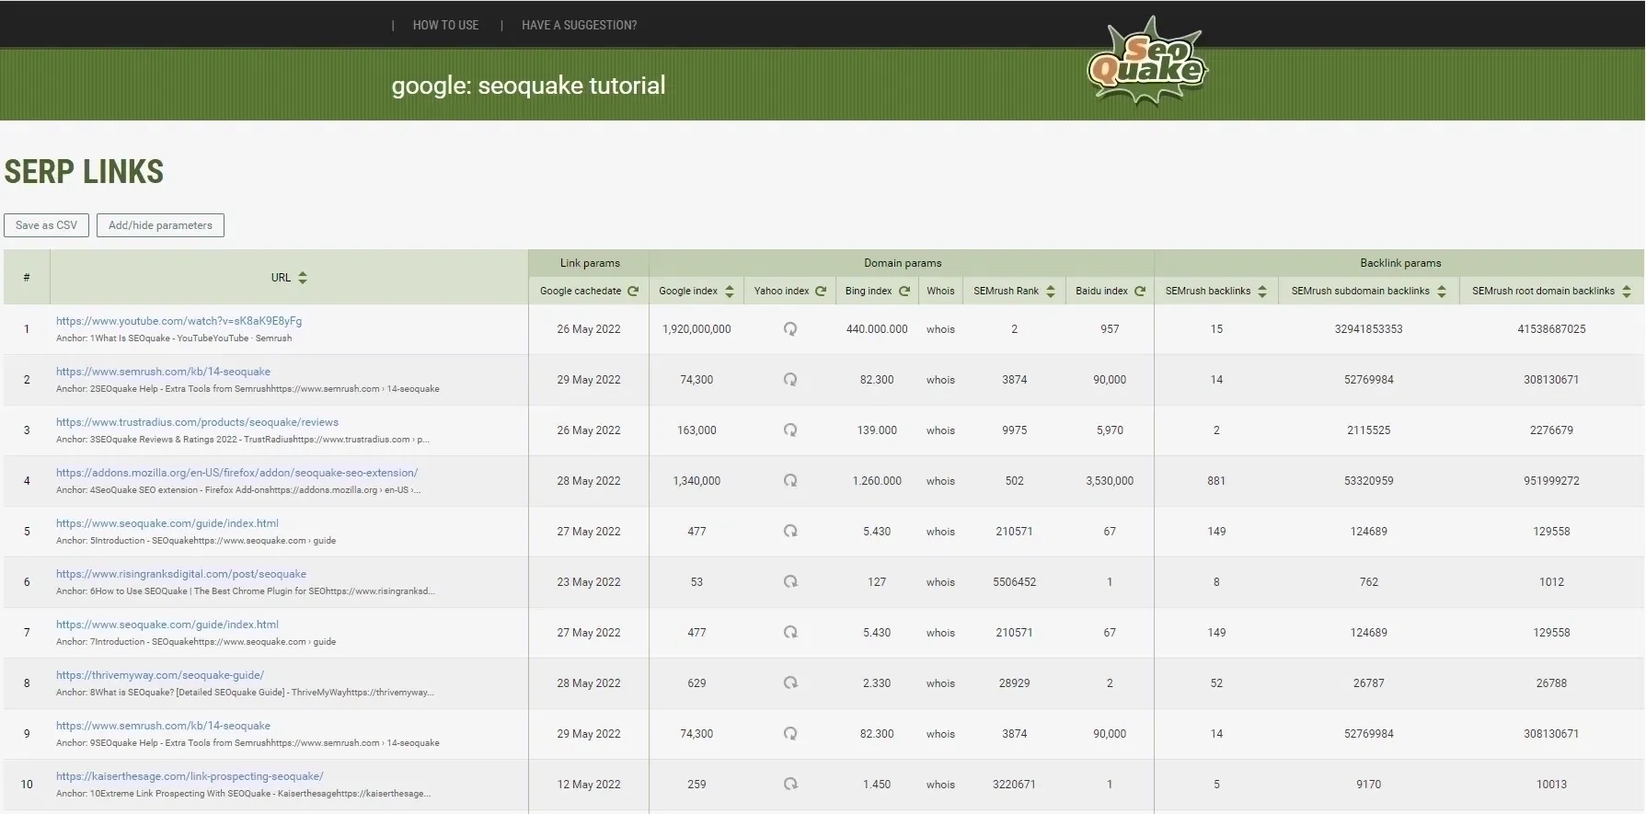Open whois for kaiserthesage.com row
This screenshot has width=1646, height=814.
point(940,785)
